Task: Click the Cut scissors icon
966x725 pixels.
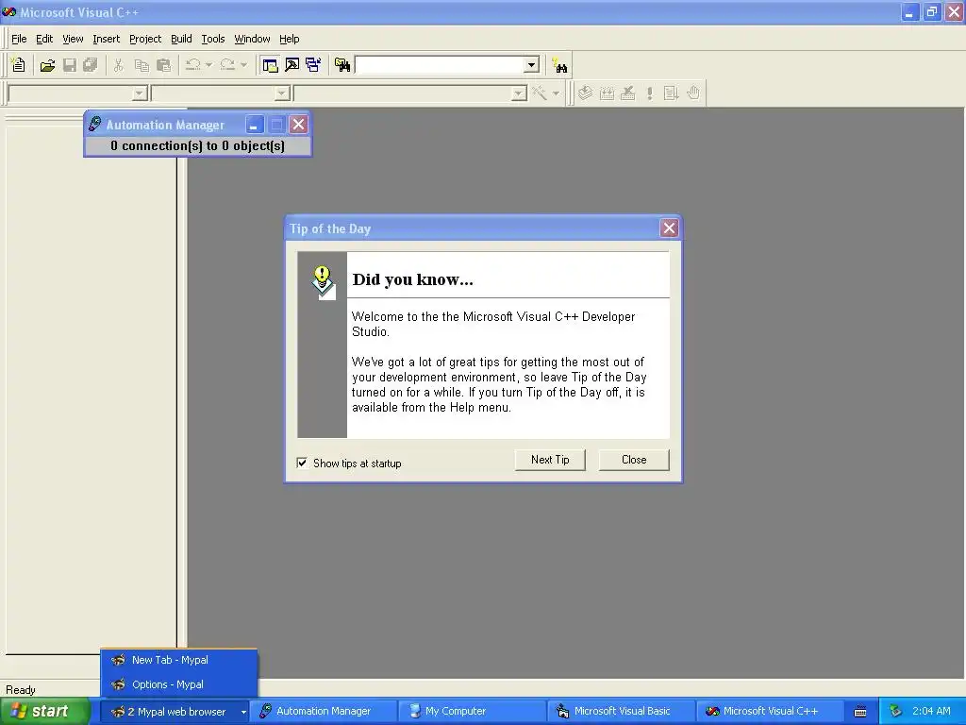Action: [119, 65]
